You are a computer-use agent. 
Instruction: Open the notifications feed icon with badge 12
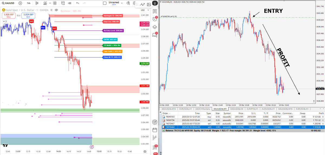pyautogui.click(x=155, y=147)
